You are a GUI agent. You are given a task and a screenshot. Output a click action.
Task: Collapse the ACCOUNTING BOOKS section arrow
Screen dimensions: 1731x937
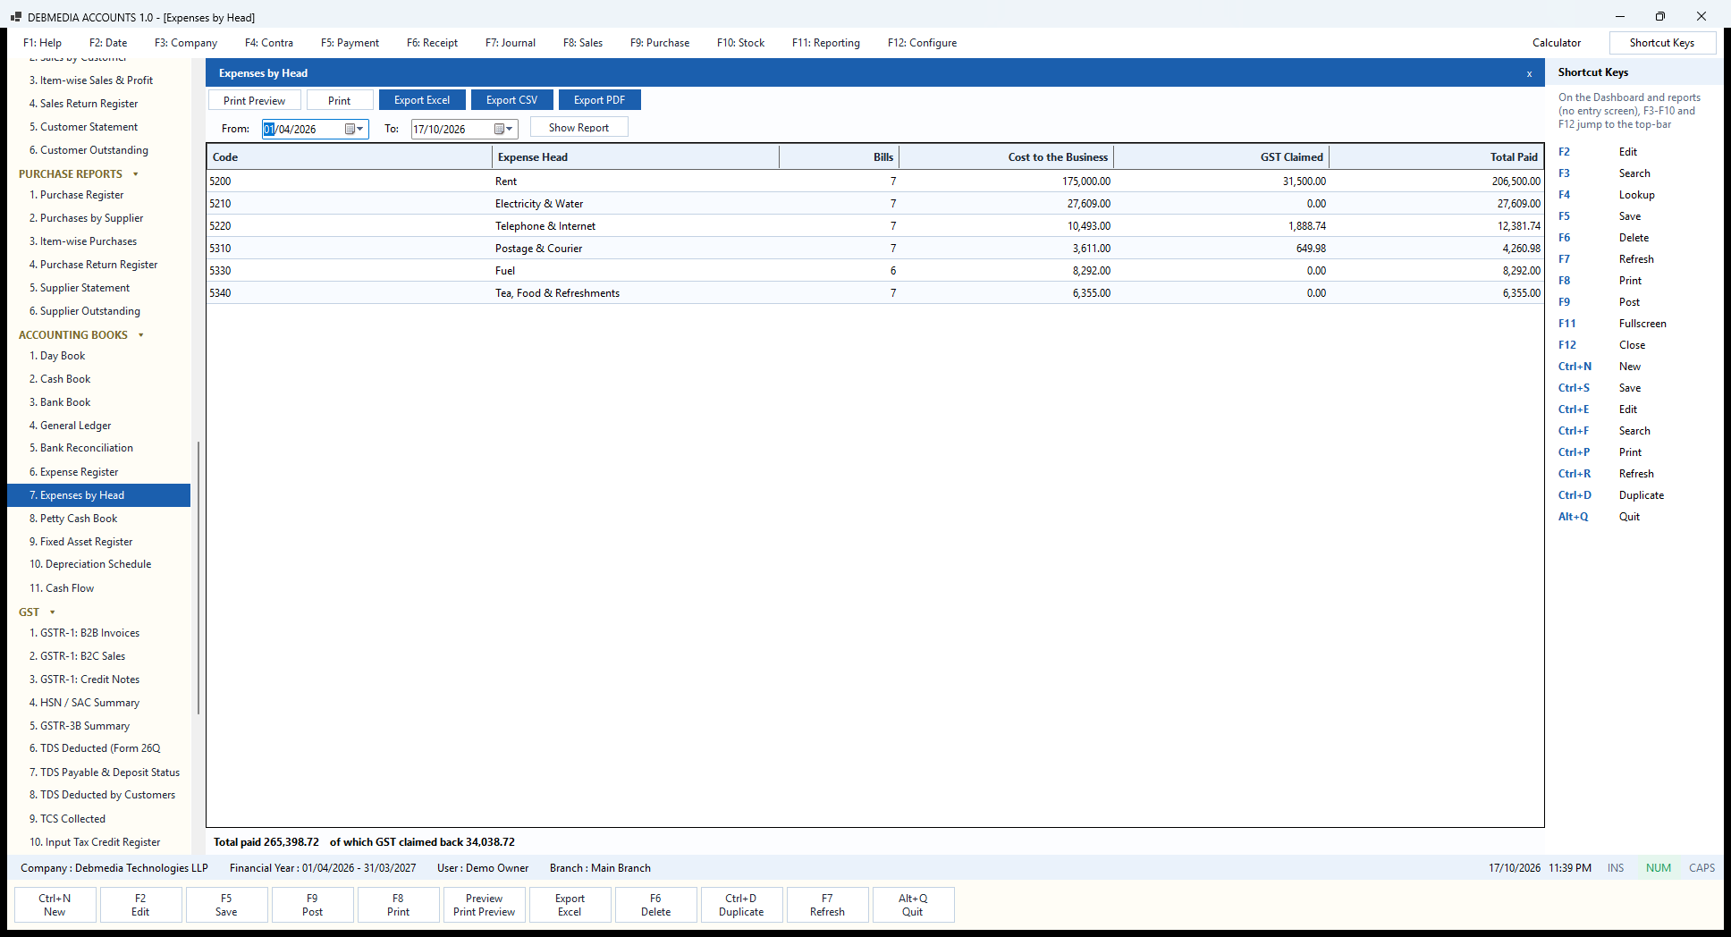(141, 335)
